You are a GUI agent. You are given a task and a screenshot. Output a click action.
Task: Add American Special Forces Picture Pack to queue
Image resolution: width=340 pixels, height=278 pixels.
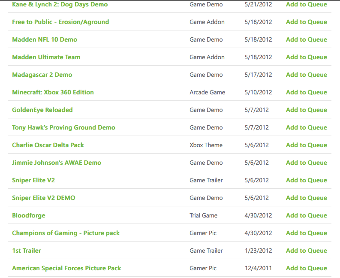(307, 268)
